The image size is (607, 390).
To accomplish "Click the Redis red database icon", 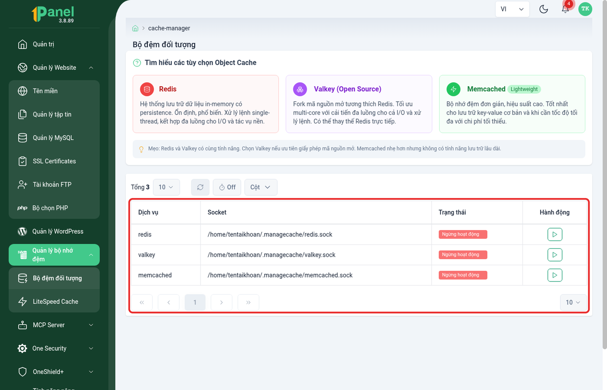I will tap(147, 89).
